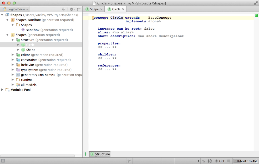The image size is (259, 164).
Task: Close the Circle editor tab
Action: point(123,9)
